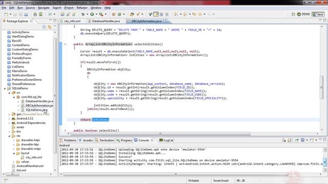The width and height of the screenshot is (328, 184).
Task: Click the editor vertical scrollbar thumb
Action: 321,87
